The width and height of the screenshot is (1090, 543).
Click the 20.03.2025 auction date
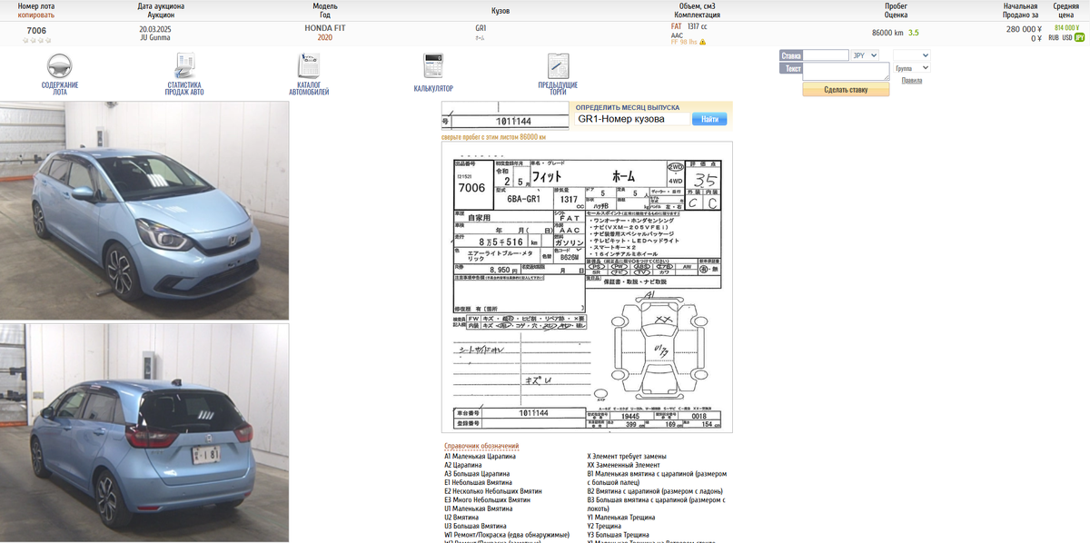coord(154,30)
